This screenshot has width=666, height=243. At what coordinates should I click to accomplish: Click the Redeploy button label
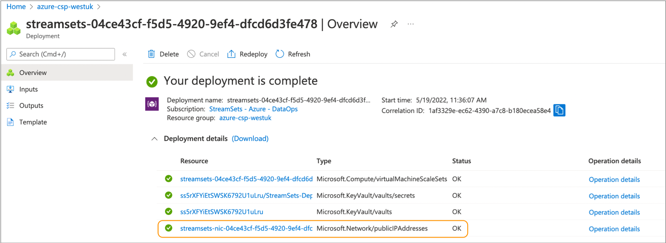(x=253, y=54)
